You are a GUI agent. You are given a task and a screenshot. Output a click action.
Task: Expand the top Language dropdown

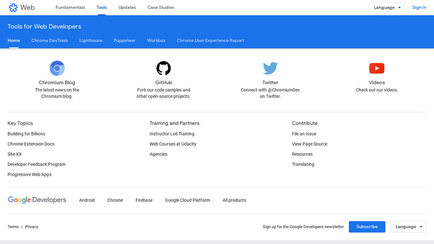pos(386,8)
